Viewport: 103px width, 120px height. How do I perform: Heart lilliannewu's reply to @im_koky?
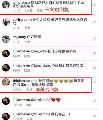94,54
